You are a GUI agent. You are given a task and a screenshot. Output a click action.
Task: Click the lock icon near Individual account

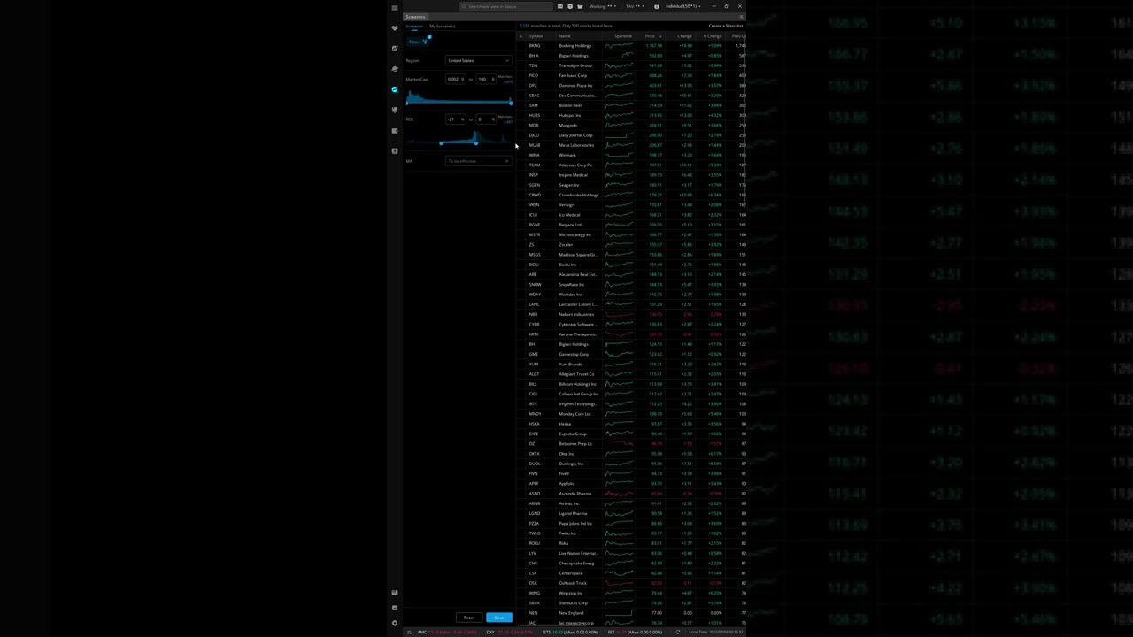[x=657, y=6]
